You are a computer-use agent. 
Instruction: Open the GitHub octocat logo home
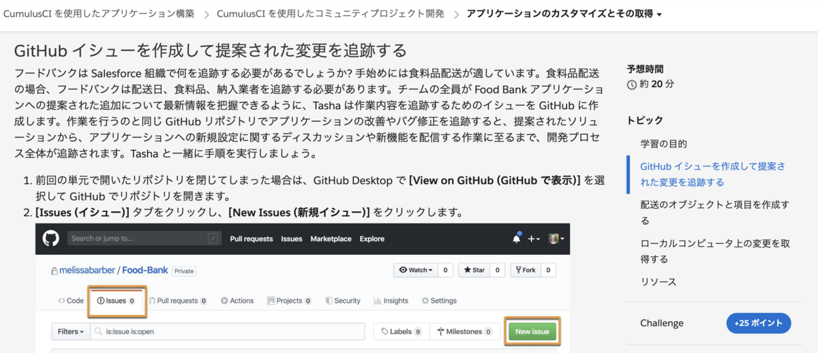(x=51, y=239)
